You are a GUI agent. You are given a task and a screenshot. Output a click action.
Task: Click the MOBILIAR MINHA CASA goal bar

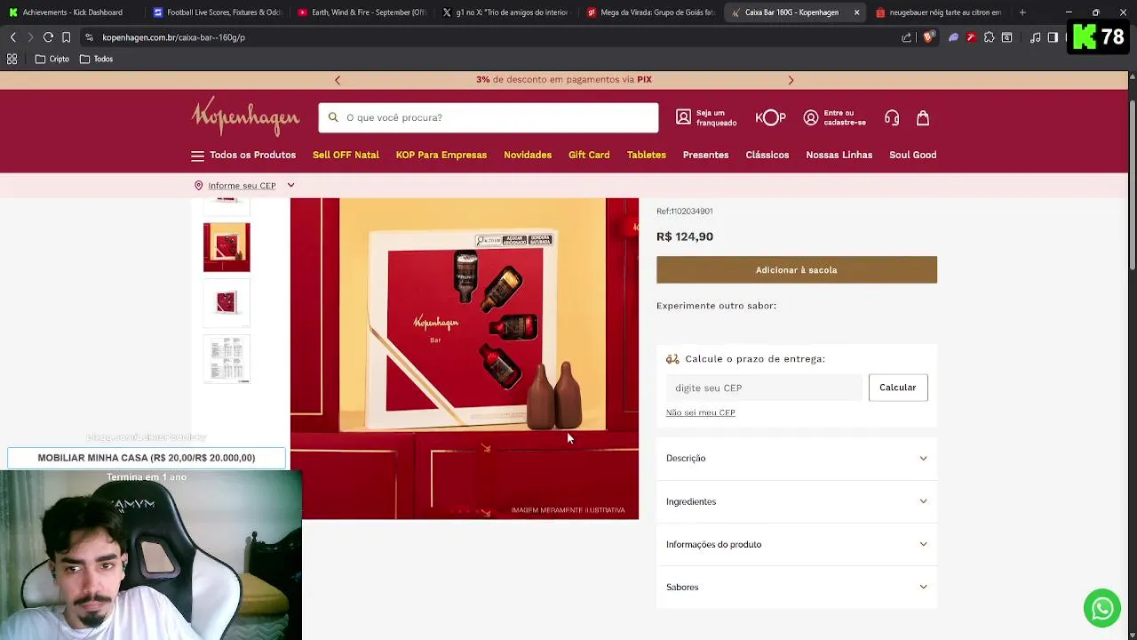[x=147, y=458]
